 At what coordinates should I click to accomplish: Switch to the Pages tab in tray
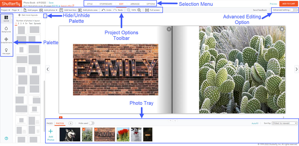tap(50, 123)
